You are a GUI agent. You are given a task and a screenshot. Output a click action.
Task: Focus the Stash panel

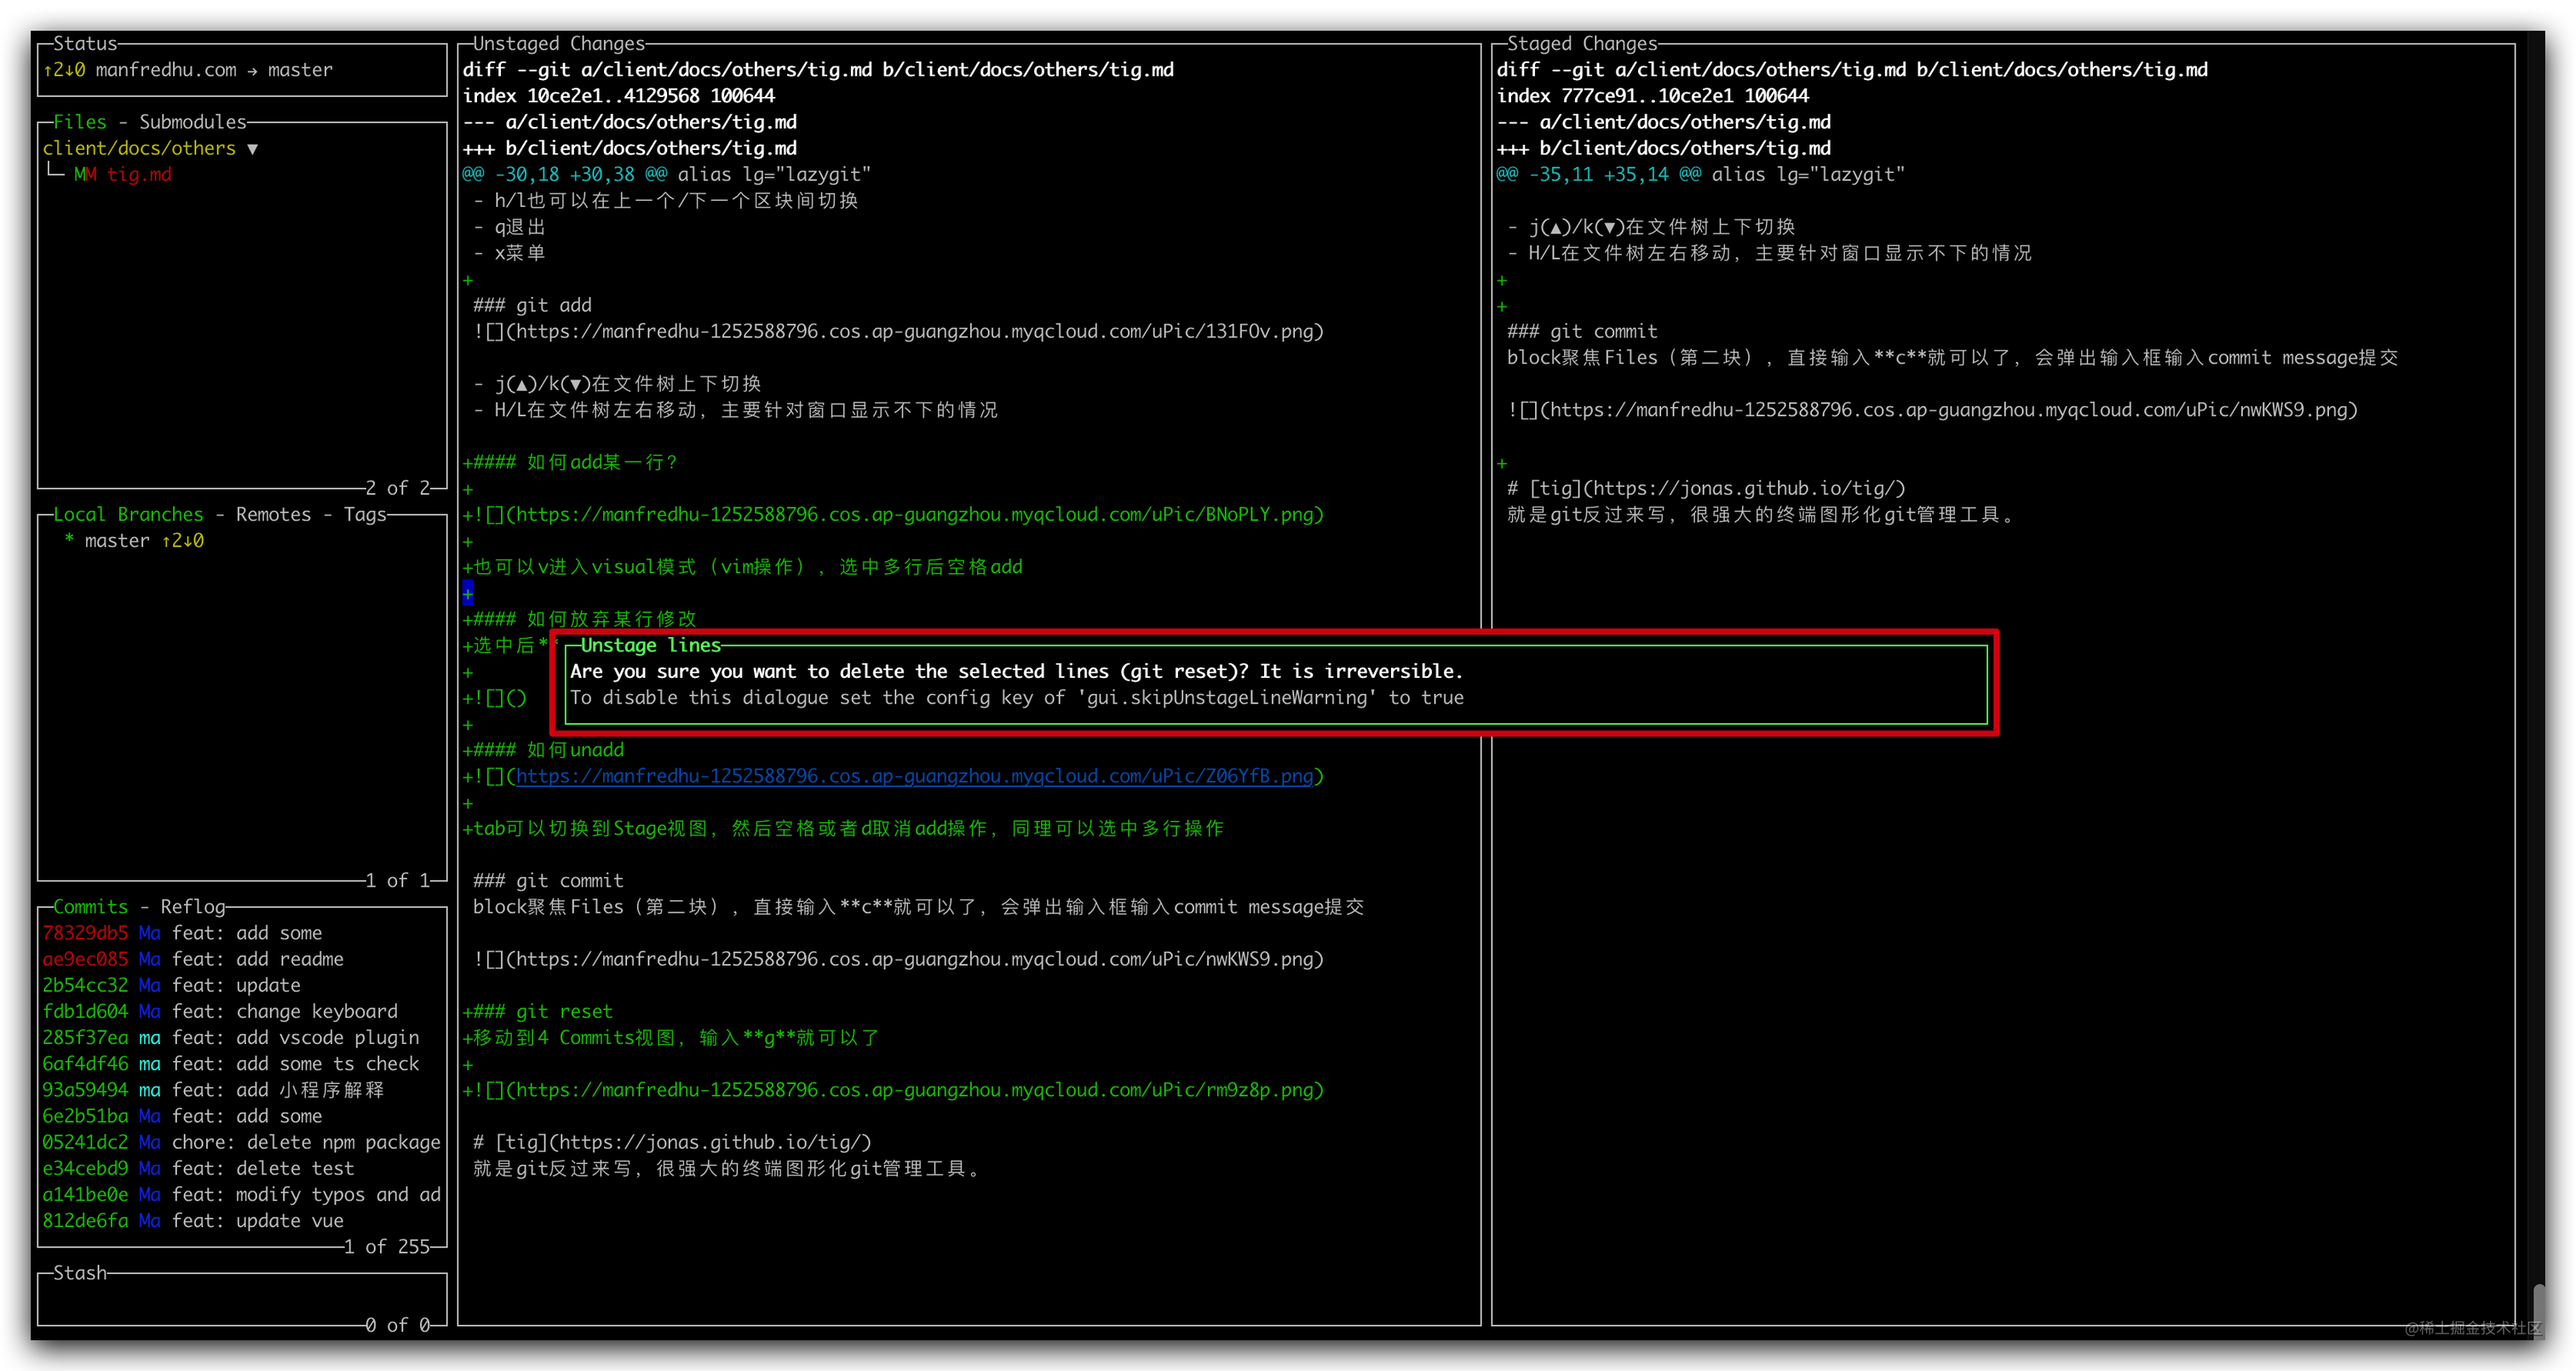[x=240, y=1298]
